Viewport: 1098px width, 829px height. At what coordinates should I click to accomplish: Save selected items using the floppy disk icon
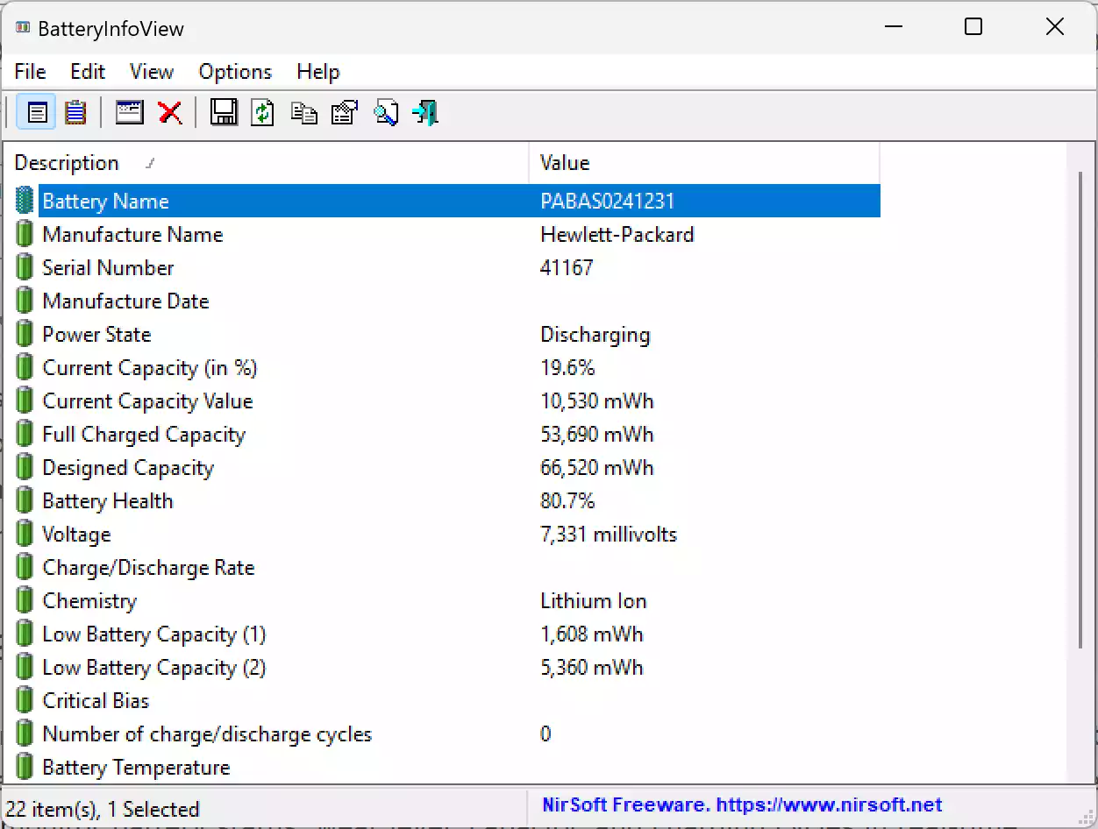point(224,112)
